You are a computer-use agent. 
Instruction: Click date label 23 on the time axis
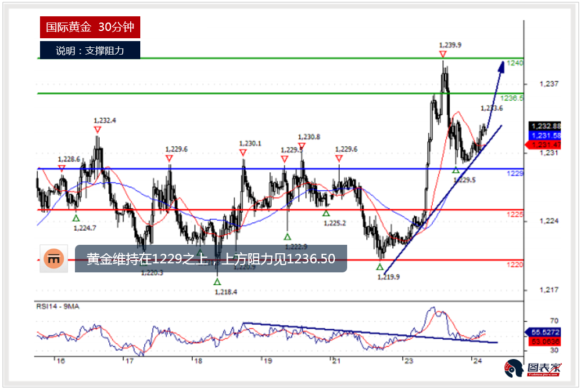(x=409, y=361)
